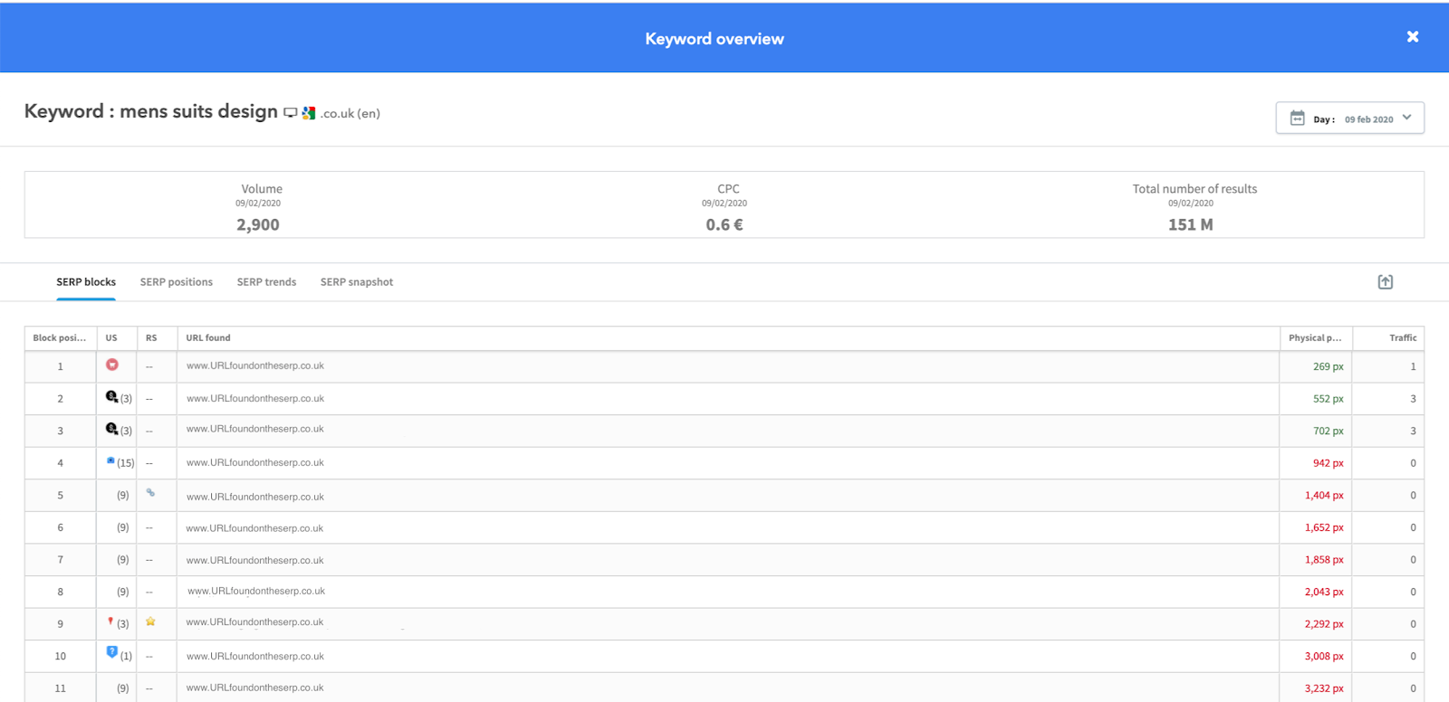Click the desktop device icon beside the keyword

click(x=290, y=113)
